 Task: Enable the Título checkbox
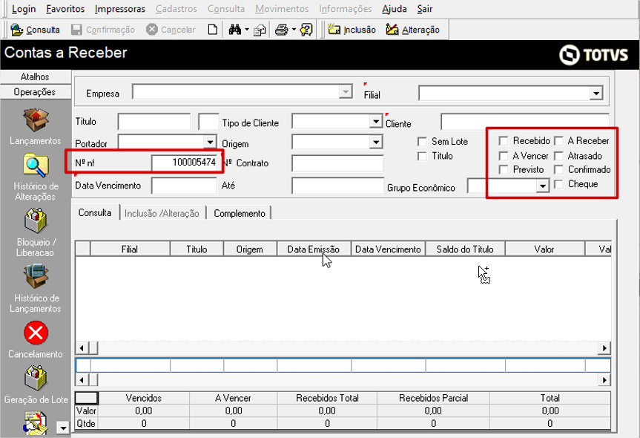[x=422, y=156]
